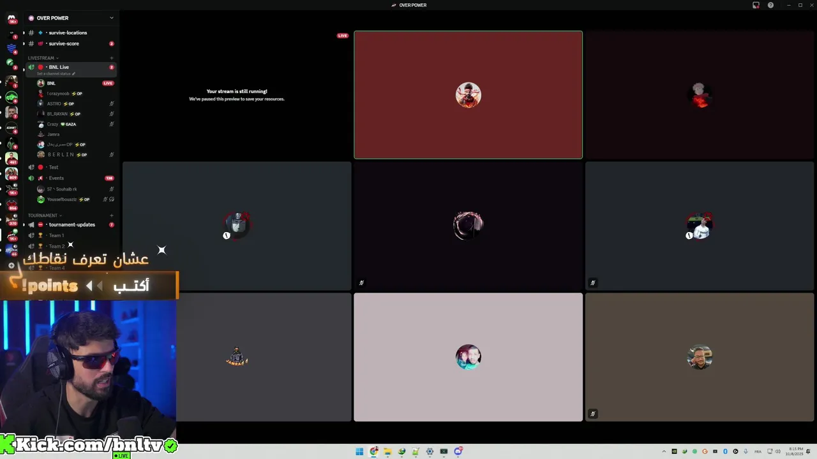Expand tournament-updates channel thread arrow
The height and width of the screenshot is (459, 817).
point(24,224)
